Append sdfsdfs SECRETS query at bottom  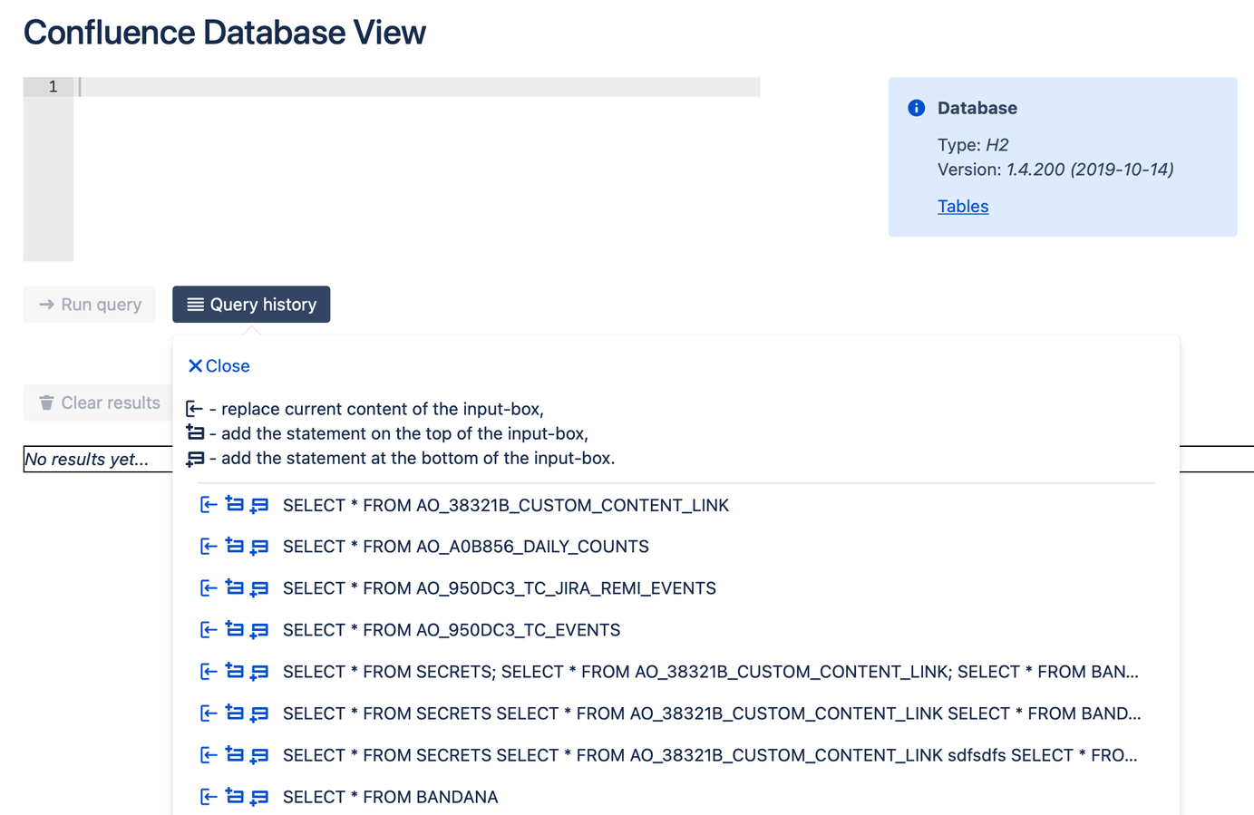click(259, 755)
